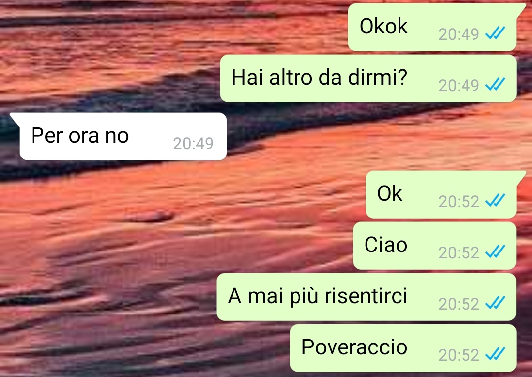The height and width of the screenshot is (377, 532).
Task: Tap the read ticks on the Ok message
Action: [x=496, y=201]
